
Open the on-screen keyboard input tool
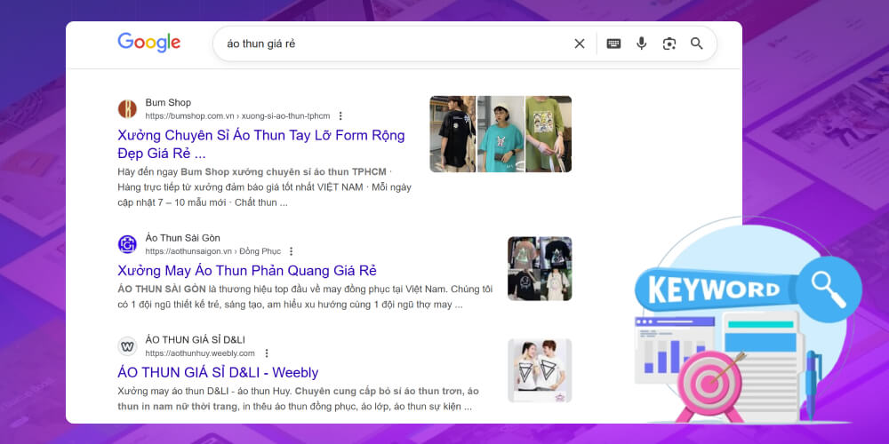point(613,44)
